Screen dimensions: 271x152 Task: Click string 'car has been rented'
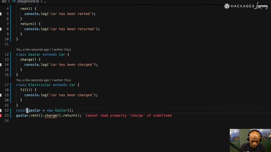pyautogui.click(x=70, y=14)
